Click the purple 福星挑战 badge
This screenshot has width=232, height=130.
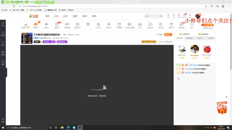click(49, 42)
